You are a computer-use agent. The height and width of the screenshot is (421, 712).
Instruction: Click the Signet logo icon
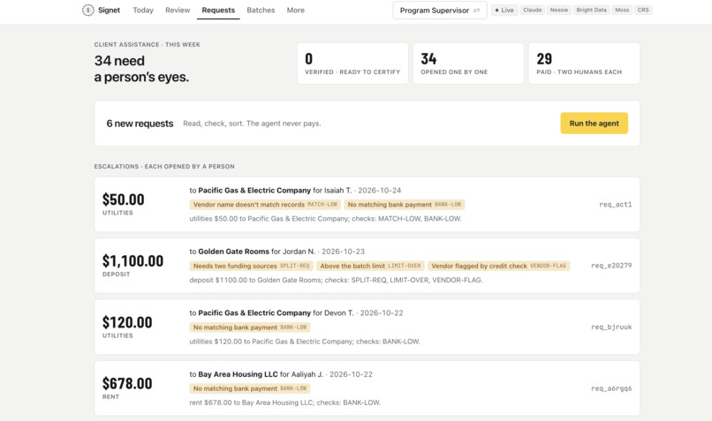87,10
